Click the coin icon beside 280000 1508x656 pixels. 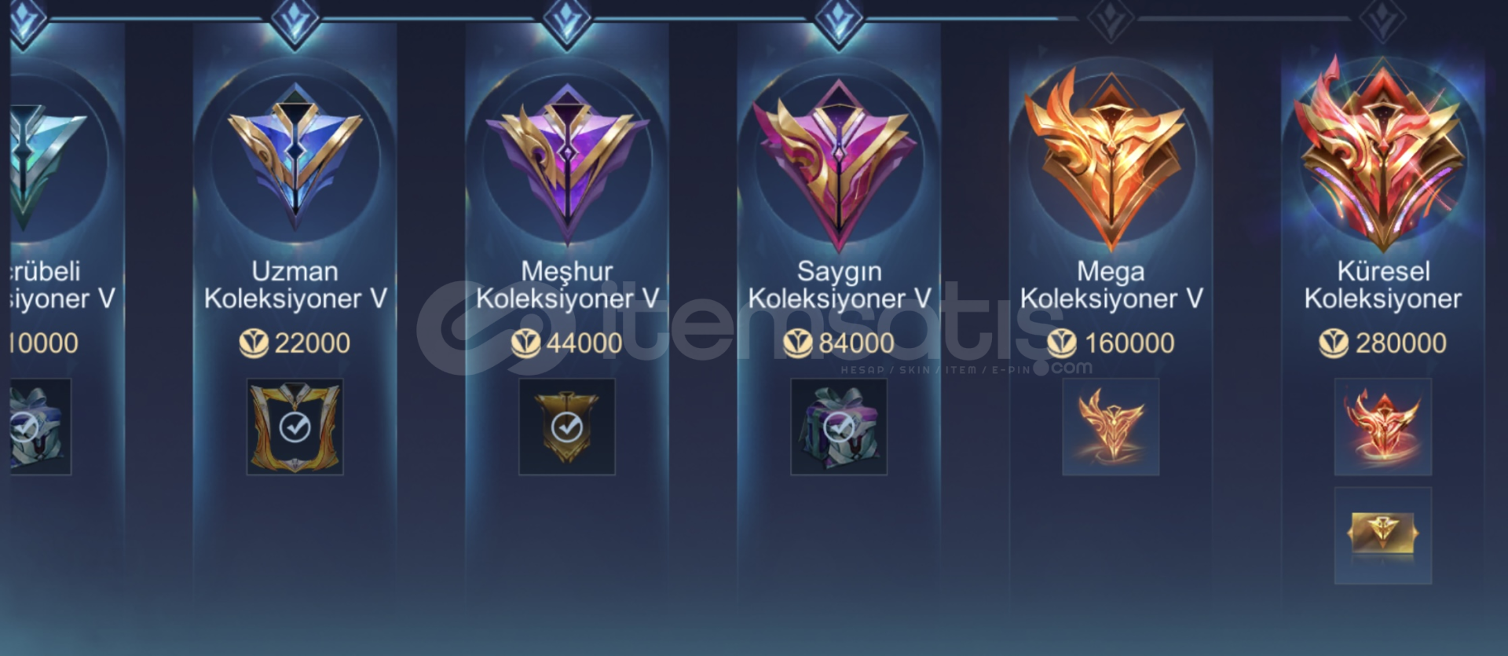1334,343
